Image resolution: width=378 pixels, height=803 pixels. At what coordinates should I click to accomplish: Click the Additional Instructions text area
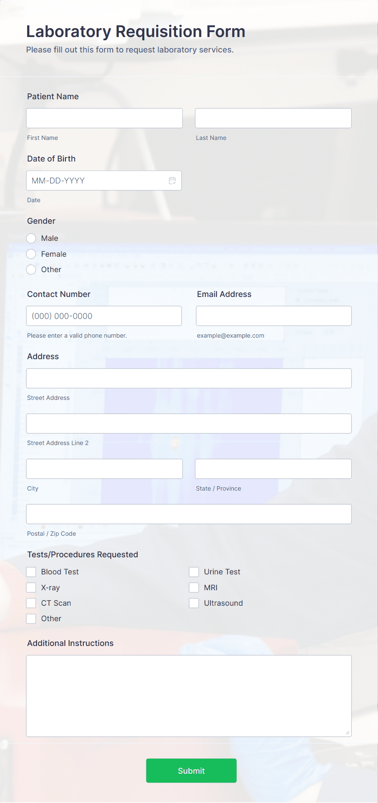click(189, 696)
